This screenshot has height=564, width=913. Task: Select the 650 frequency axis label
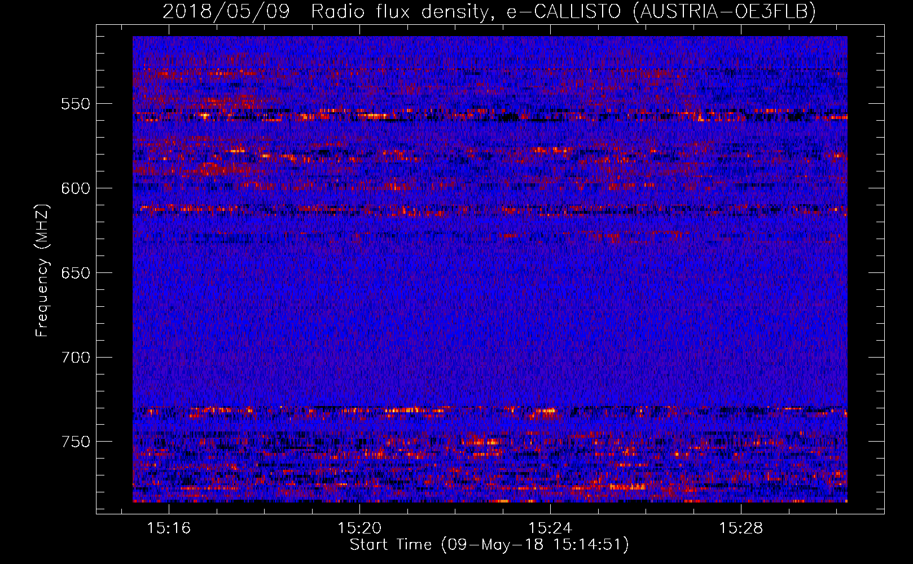coord(76,273)
